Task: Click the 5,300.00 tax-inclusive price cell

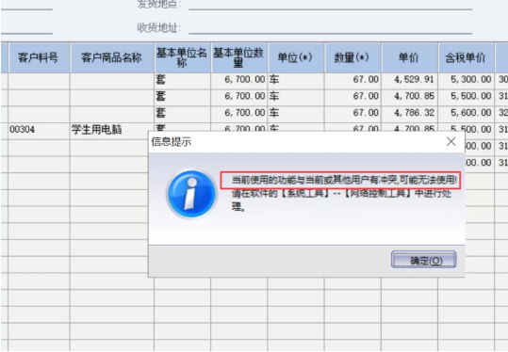Action: tap(467, 80)
